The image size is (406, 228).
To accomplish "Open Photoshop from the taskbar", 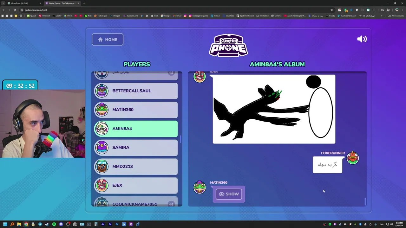I will click(x=117, y=224).
